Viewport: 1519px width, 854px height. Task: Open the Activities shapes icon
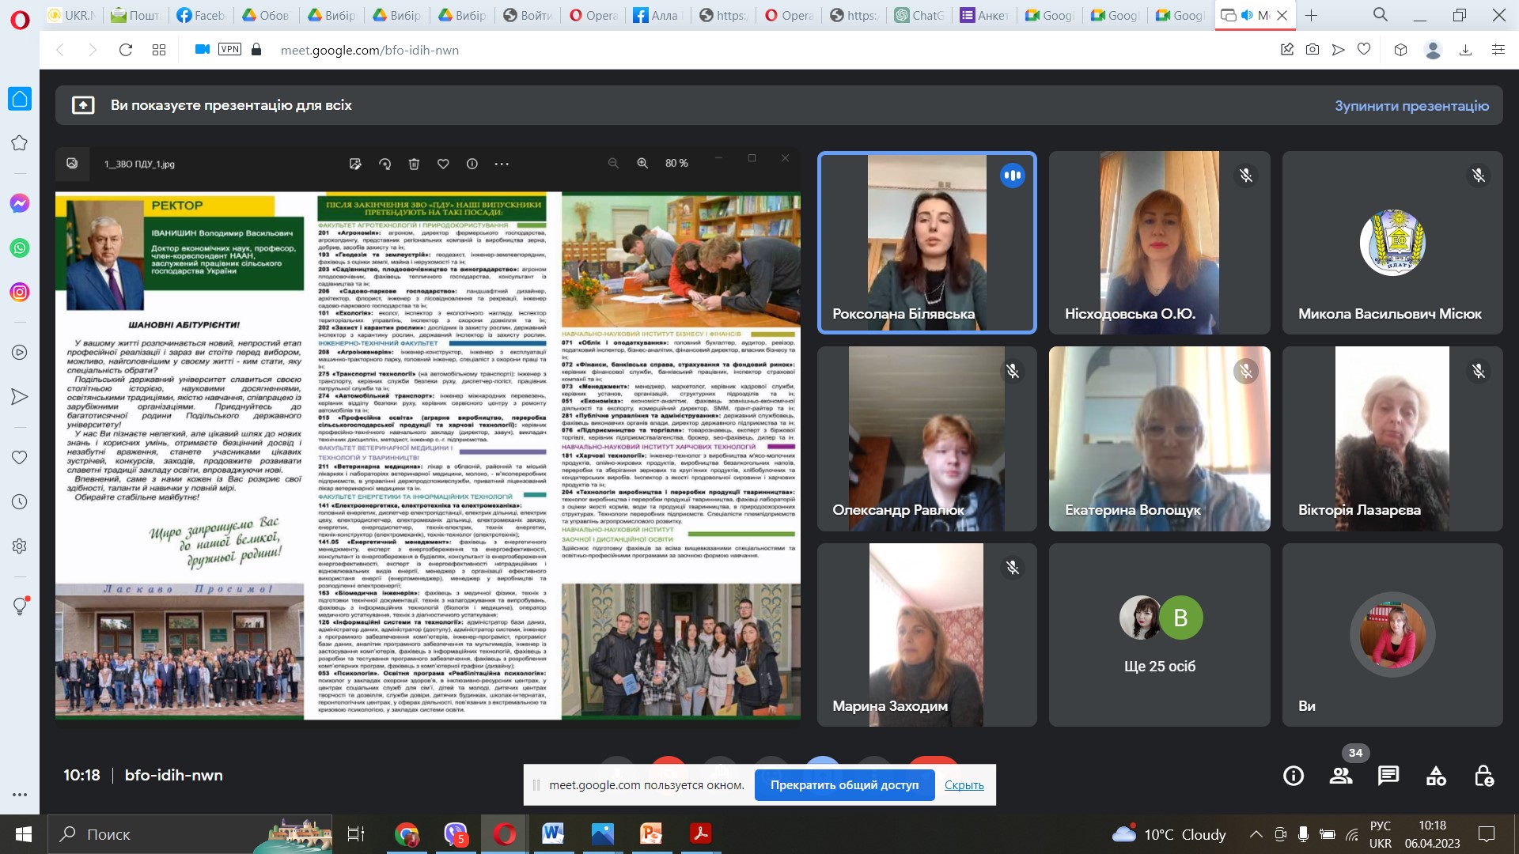pyautogui.click(x=1436, y=776)
